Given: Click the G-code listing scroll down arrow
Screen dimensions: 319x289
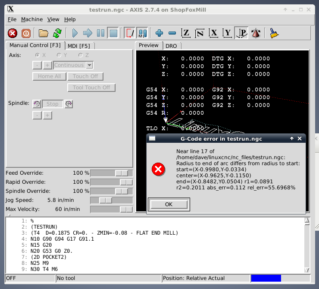Looking at the screenshot, I should point(307,270).
